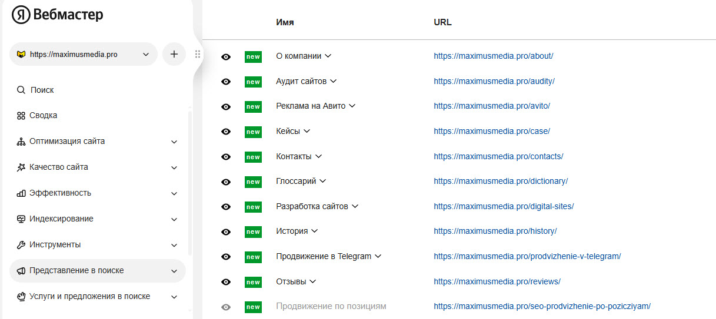Click the Оптимизация сайта hierarchy icon
This screenshot has height=319, width=716.
21,142
